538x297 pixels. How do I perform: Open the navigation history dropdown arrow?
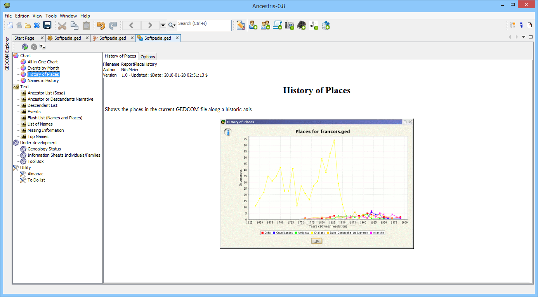(x=163, y=26)
